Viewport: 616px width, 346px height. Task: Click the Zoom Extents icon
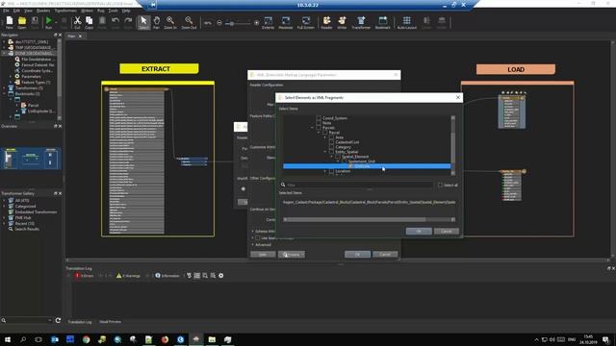pyautogui.click(x=268, y=22)
